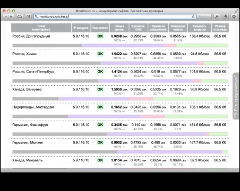
Task: Click the rightmost round extension icon
Action: [234, 16]
